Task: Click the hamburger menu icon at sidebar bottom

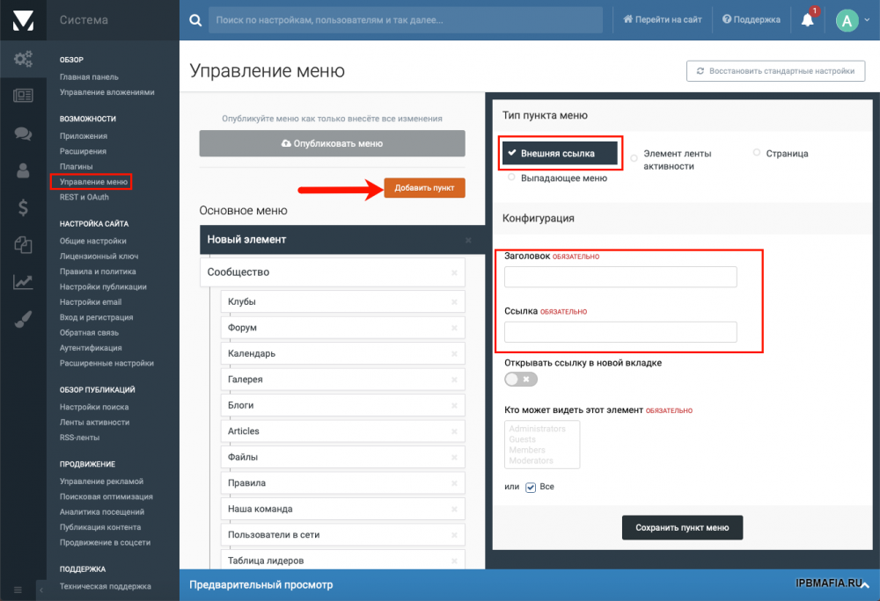Action: tap(18, 590)
